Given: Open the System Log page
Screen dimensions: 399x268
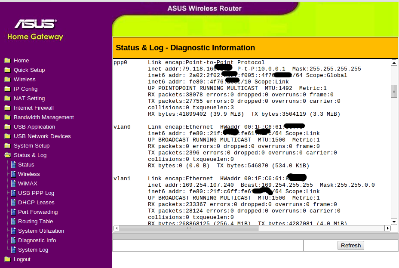Looking at the screenshot, I should [33, 250].
